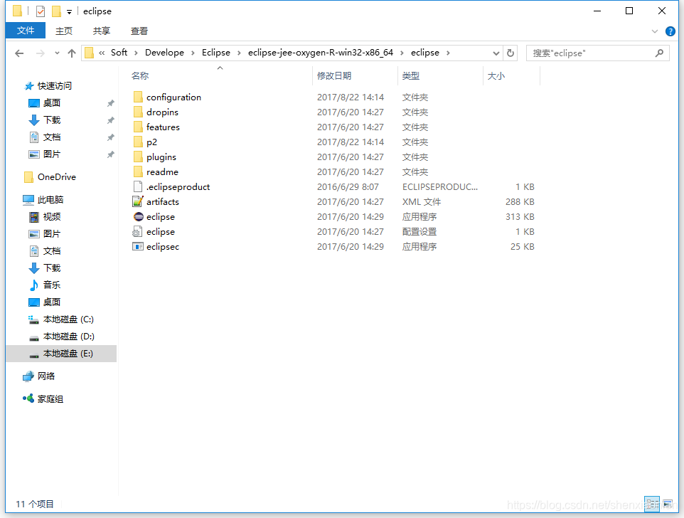Select the plugins folder icon
Image resolution: width=684 pixels, height=518 pixels.
[x=138, y=157]
